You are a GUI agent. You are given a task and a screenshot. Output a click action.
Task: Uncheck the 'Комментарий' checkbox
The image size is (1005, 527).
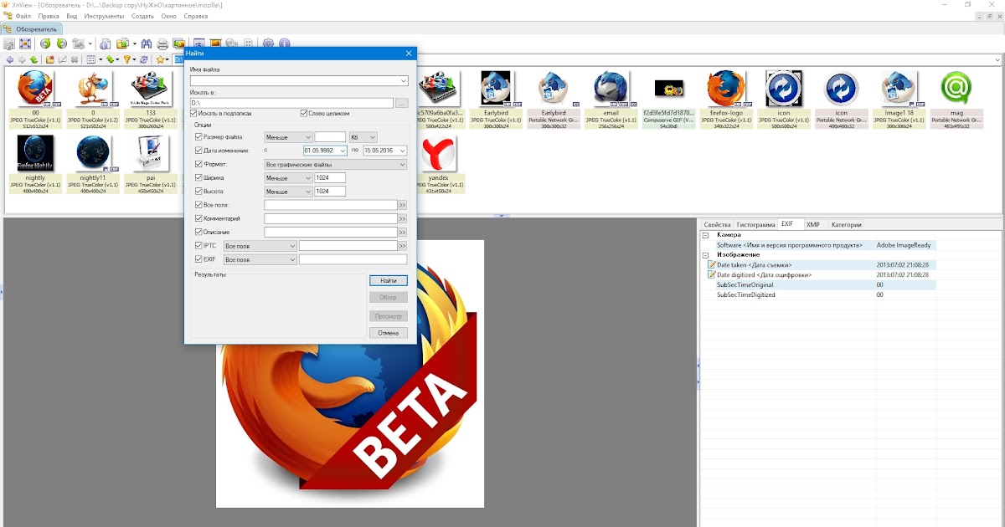[198, 218]
